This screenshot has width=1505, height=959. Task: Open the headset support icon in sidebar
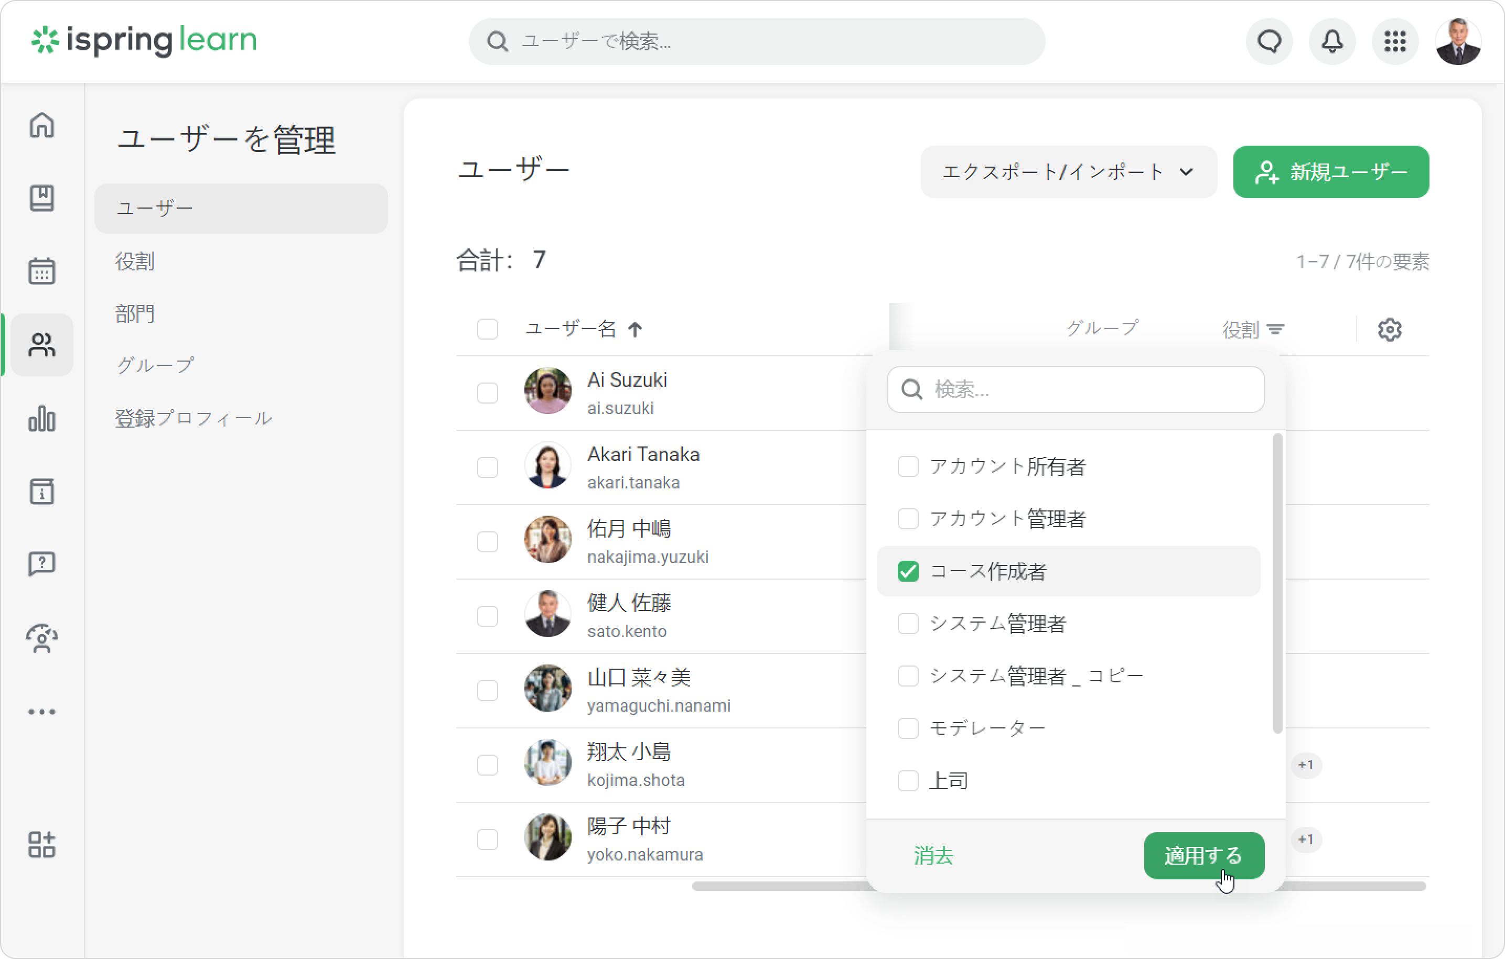pos(42,638)
